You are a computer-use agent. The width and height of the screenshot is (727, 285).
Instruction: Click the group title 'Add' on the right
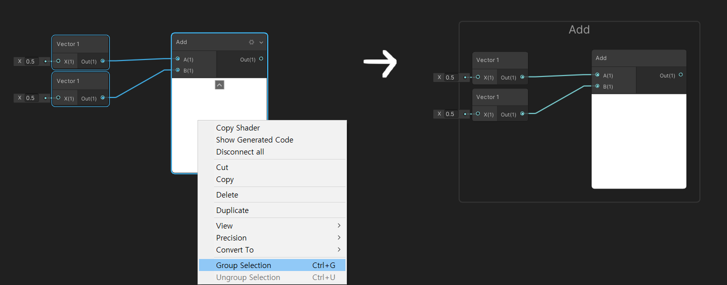coord(579,29)
